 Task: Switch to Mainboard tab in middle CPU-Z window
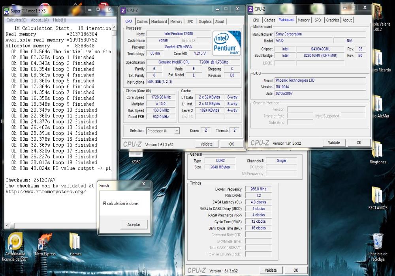click(x=159, y=22)
